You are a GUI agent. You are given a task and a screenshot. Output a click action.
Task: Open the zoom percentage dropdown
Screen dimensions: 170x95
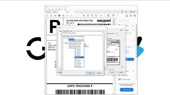click(104, 16)
